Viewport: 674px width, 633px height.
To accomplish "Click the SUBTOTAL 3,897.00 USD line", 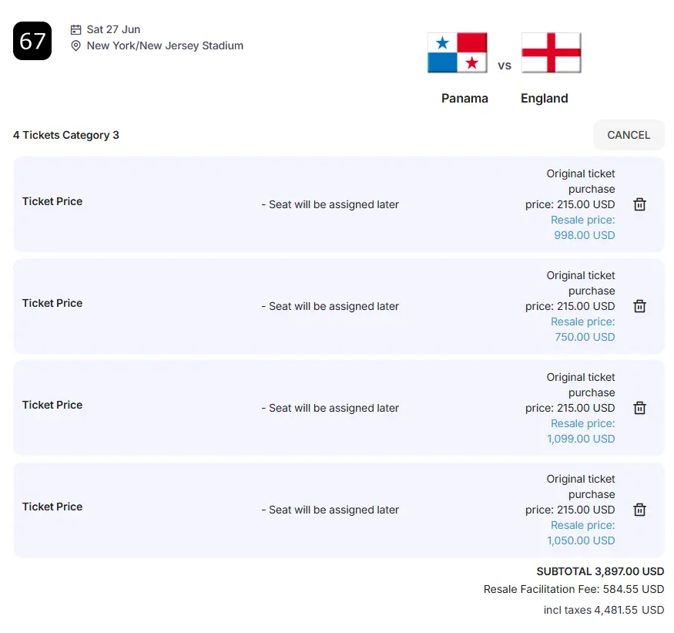I will pos(600,572).
